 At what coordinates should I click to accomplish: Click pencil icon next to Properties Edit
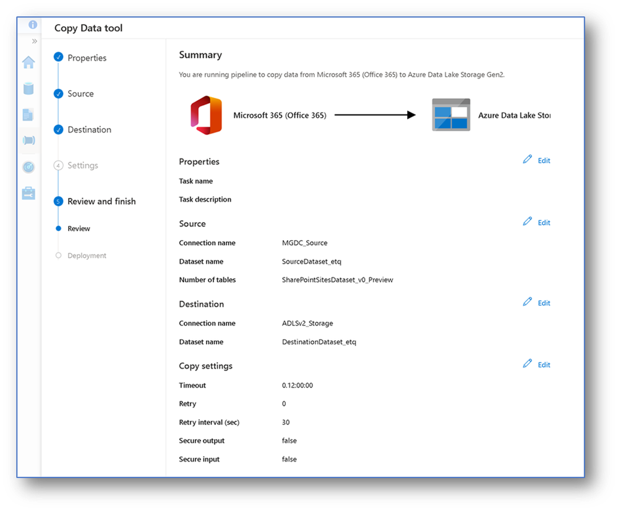[527, 159]
